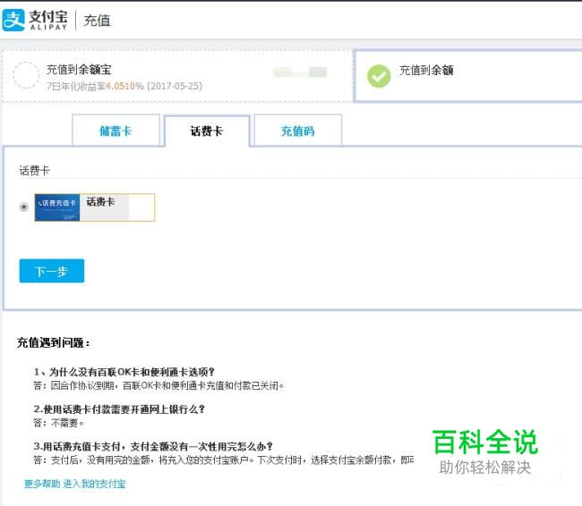Switch to the 话费卡 tab
This screenshot has width=582, height=506.
(207, 131)
